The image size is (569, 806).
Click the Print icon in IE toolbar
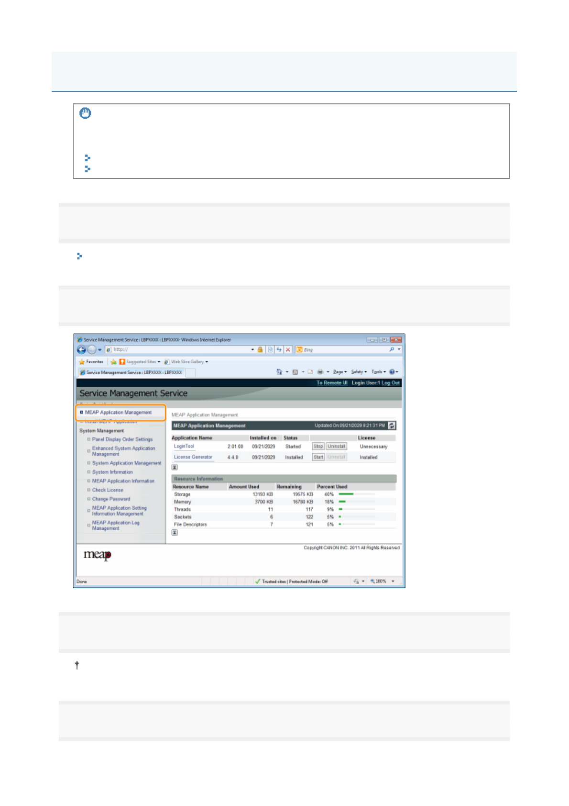320,372
